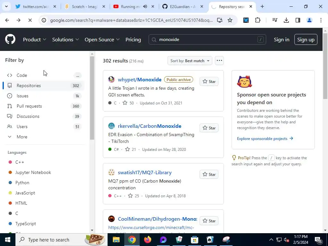Click swatish17 avatar thumbnail

point(111,172)
